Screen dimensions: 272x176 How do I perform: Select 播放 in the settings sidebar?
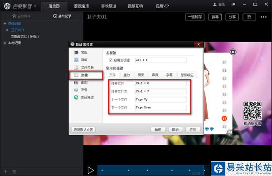point(84,60)
